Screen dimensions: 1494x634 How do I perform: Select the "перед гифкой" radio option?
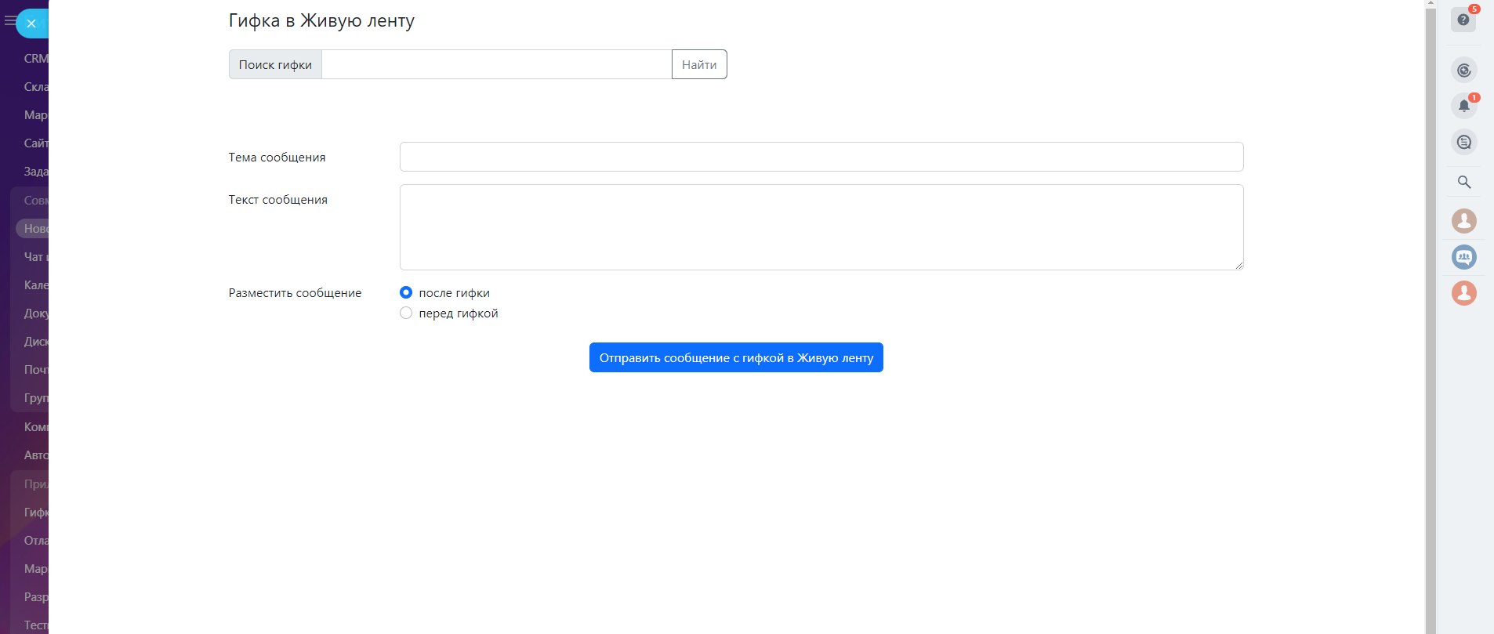[x=406, y=313]
